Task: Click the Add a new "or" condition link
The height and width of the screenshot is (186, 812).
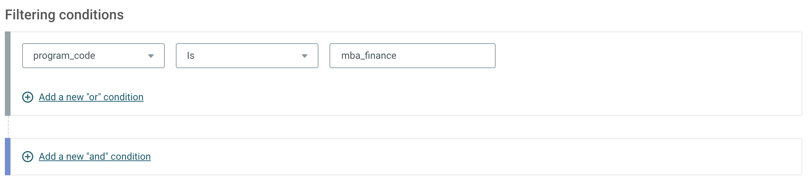Action: coord(91,97)
